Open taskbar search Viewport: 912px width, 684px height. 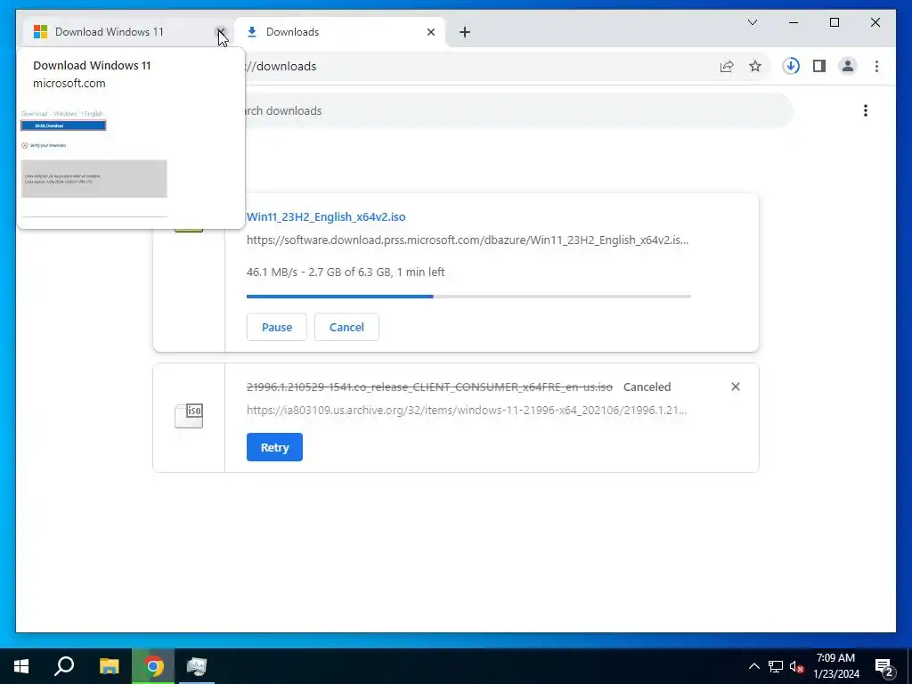[64, 666]
